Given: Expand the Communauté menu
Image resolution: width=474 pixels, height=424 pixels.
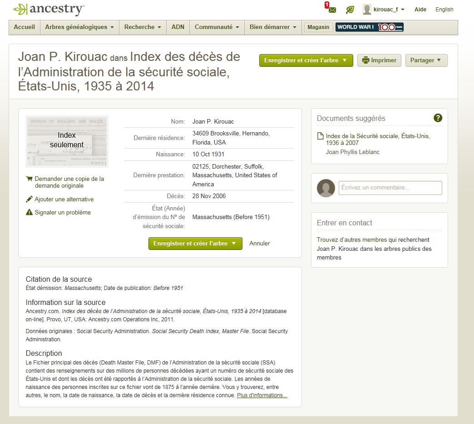Looking at the screenshot, I should (x=217, y=27).
